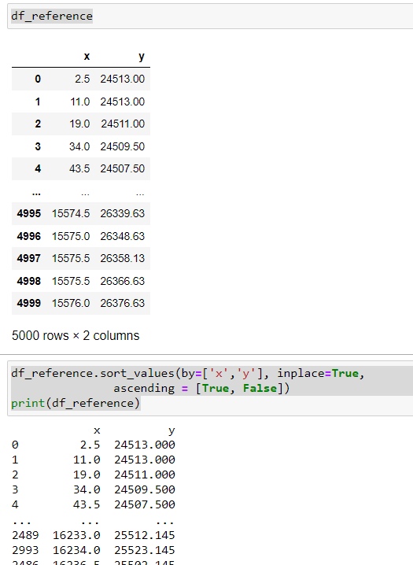Click the 'x' string in the by list
This screenshot has width=413, height=565.
coord(219,373)
